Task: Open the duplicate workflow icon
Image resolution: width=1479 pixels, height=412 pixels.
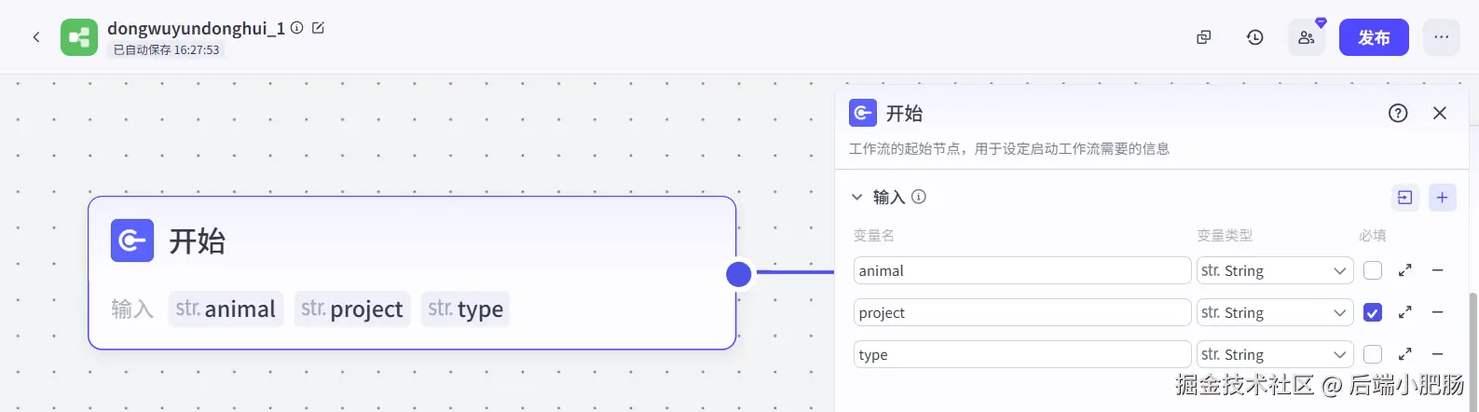Action: [x=1204, y=37]
